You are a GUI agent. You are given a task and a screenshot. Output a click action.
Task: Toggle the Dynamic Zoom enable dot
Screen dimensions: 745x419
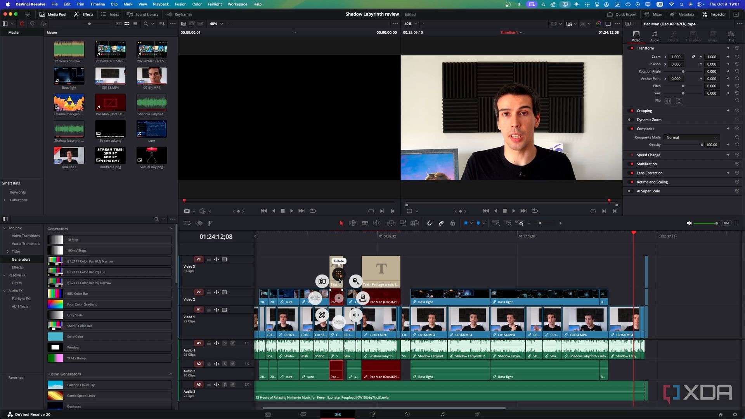click(x=630, y=120)
